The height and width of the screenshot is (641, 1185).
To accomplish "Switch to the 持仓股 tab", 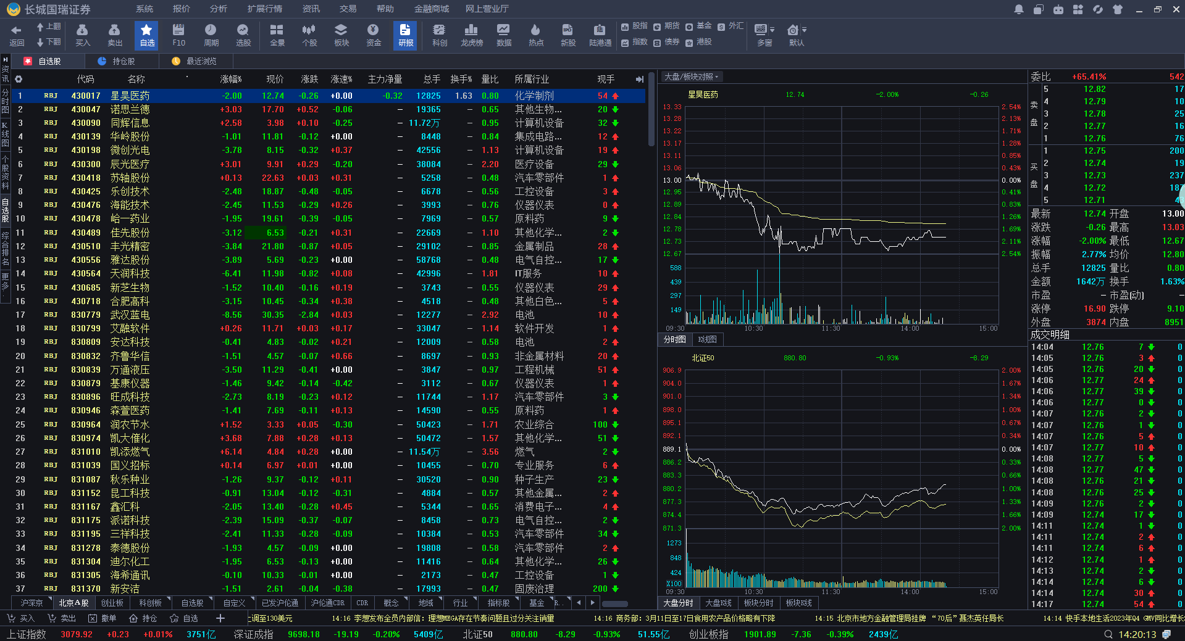I will (121, 61).
